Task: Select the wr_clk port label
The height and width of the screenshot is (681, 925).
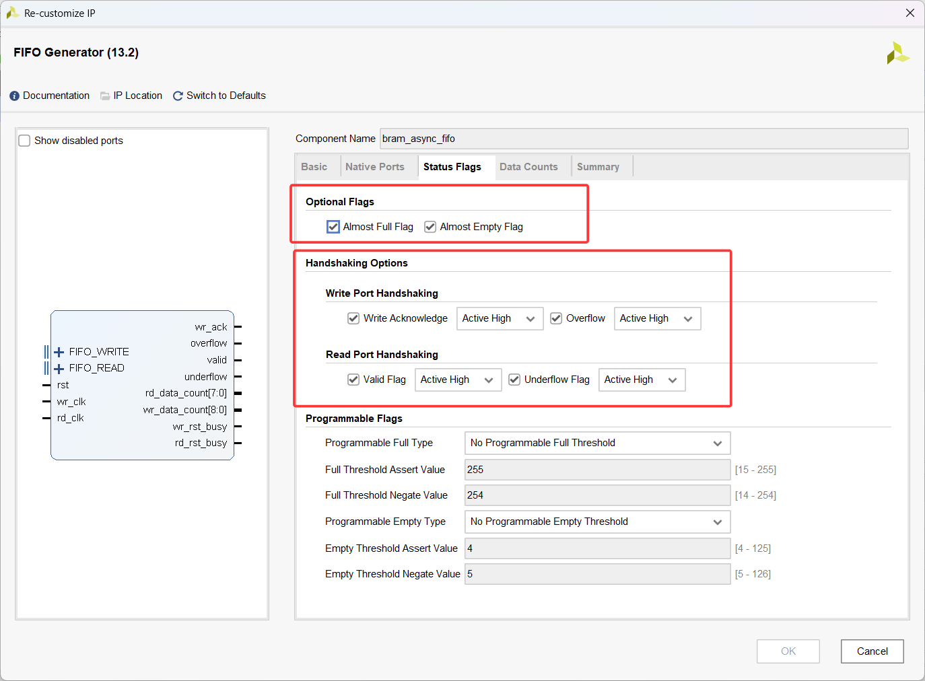Action: coord(71,402)
